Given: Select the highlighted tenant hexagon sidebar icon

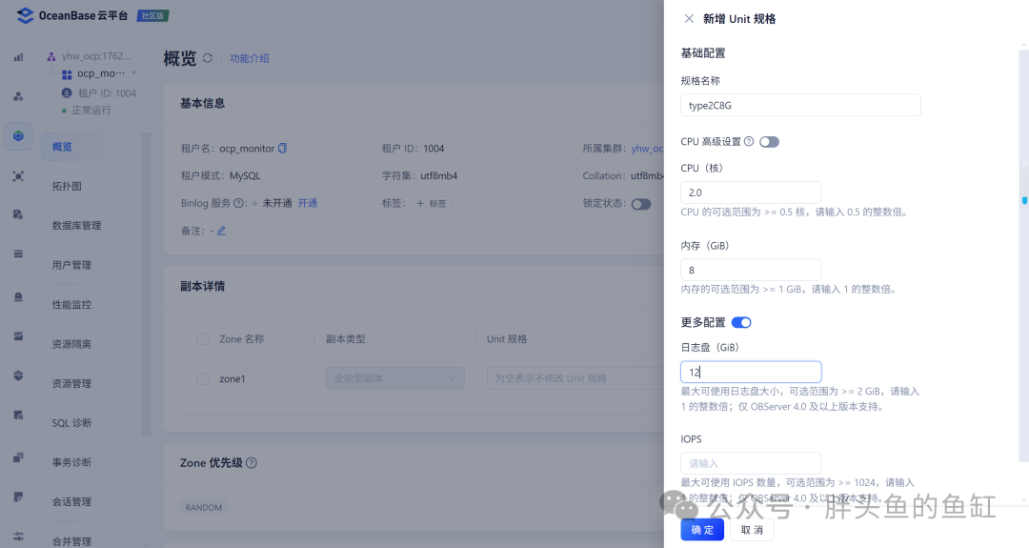Looking at the screenshot, I should pyautogui.click(x=18, y=136).
